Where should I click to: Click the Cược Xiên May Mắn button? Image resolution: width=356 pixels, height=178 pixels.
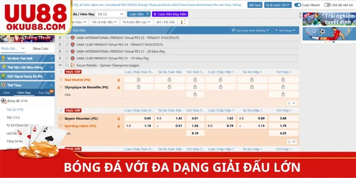click(170, 14)
